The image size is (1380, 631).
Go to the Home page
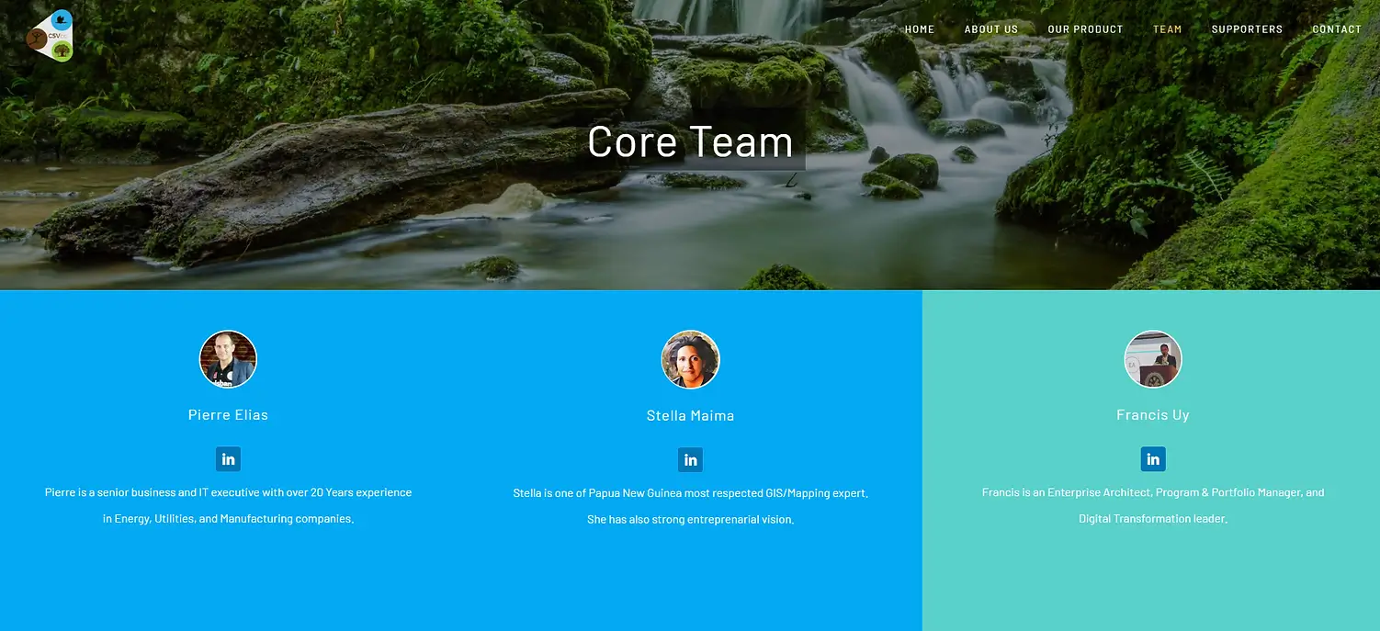pos(919,29)
